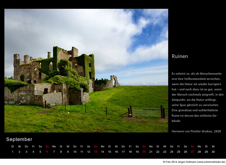Select the 'September' month label

[19, 139]
